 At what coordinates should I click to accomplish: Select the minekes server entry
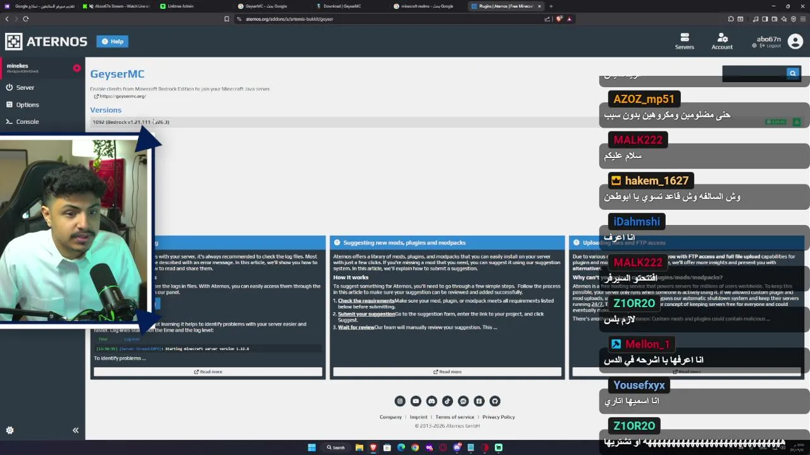tap(42, 68)
